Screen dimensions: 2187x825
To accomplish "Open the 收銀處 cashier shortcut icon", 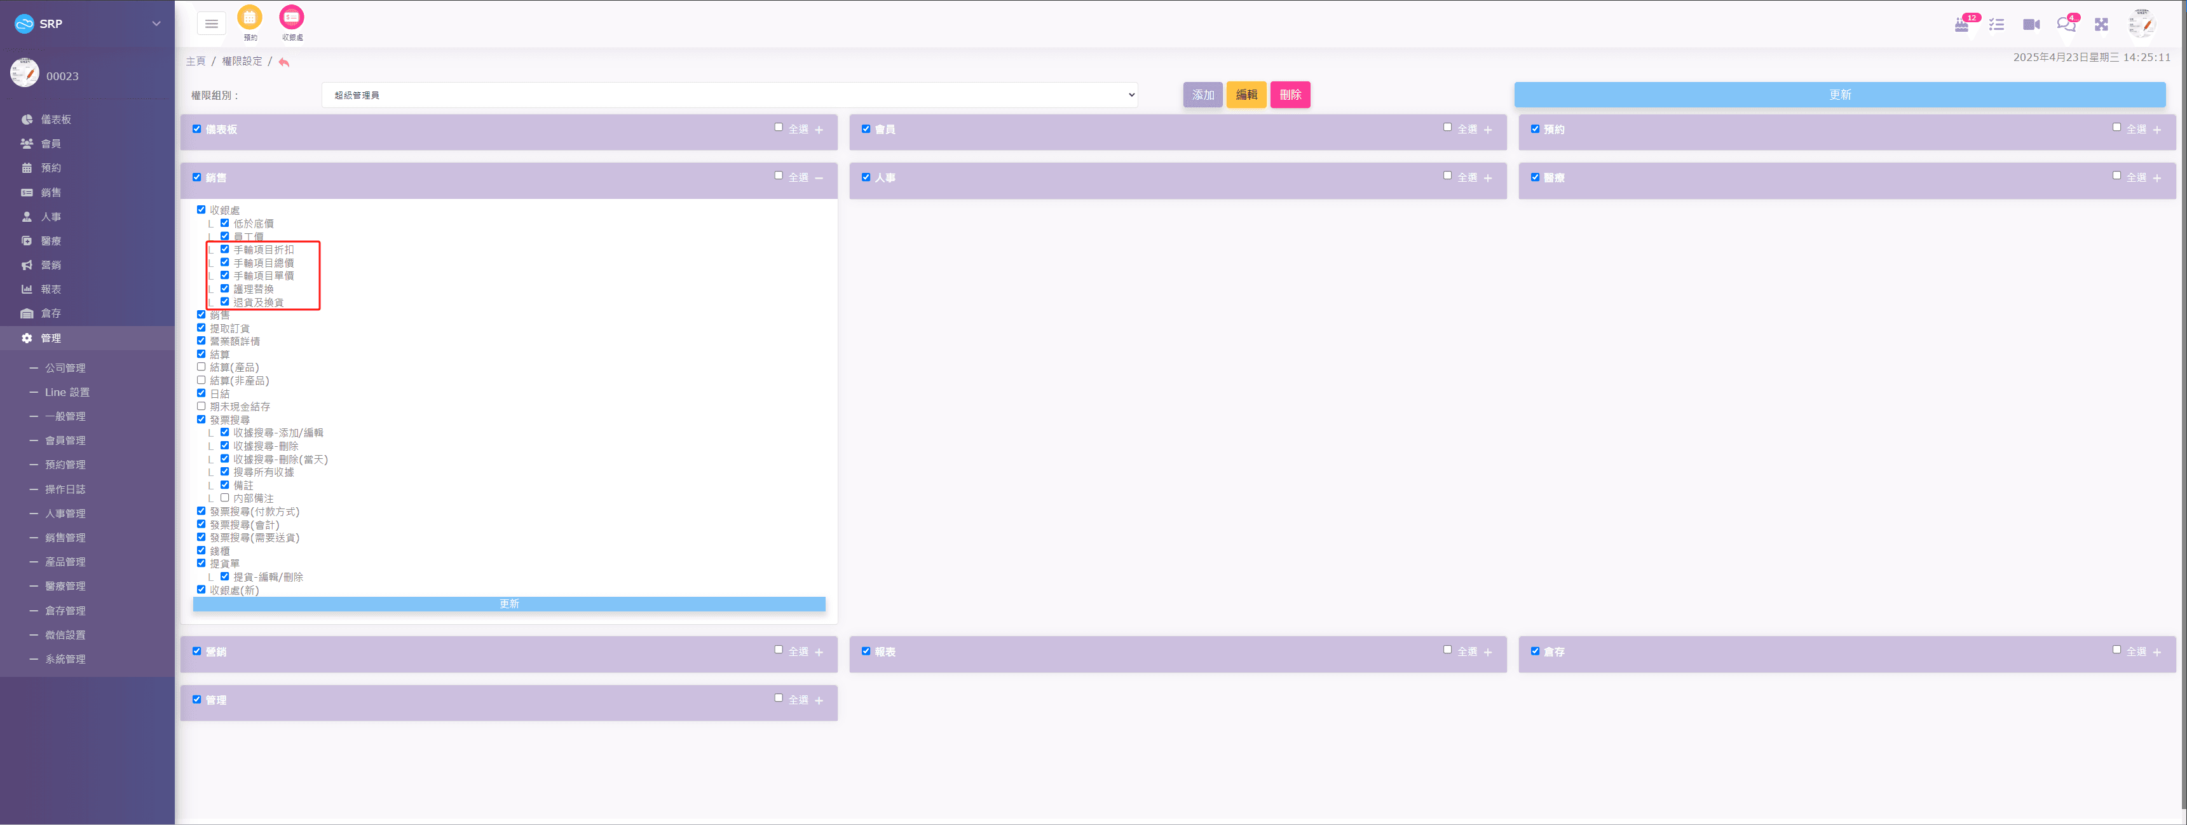I will pos(291,18).
